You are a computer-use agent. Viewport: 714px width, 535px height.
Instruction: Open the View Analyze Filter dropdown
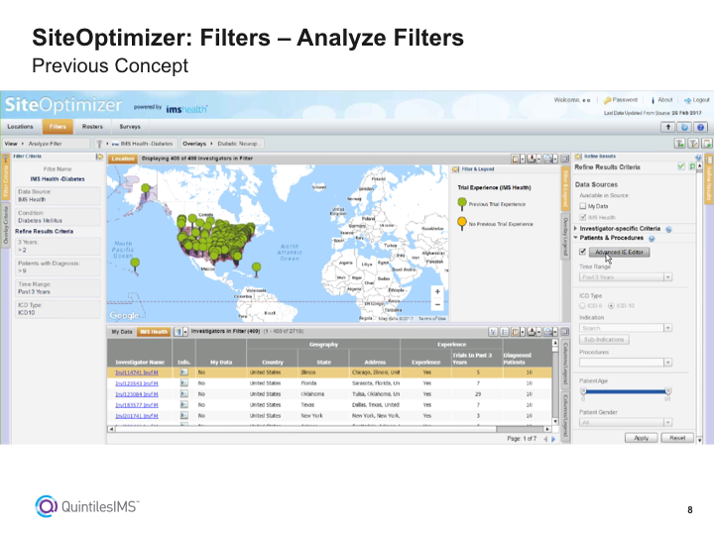(46, 144)
